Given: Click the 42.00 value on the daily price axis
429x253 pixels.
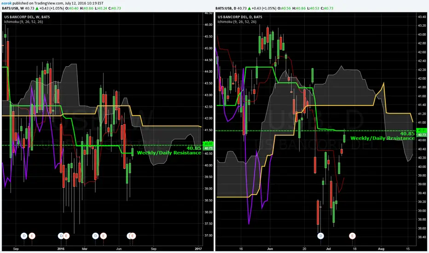Looking at the screenshot, I should (x=422, y=79).
